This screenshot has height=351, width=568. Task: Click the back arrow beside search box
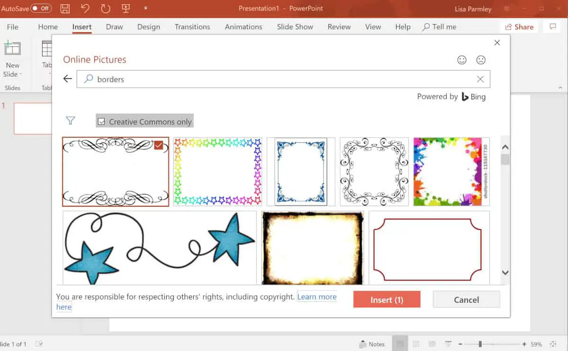coord(68,79)
